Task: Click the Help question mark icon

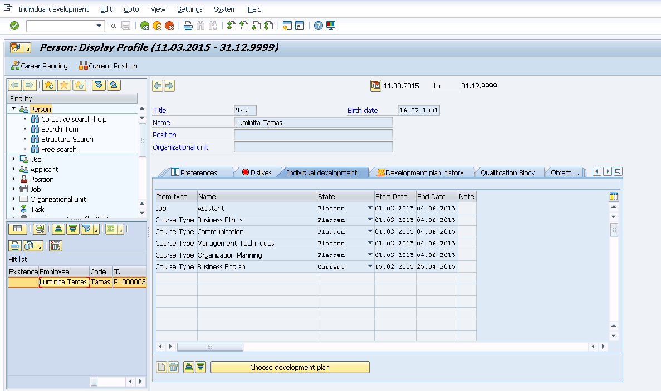Action: 319,26
